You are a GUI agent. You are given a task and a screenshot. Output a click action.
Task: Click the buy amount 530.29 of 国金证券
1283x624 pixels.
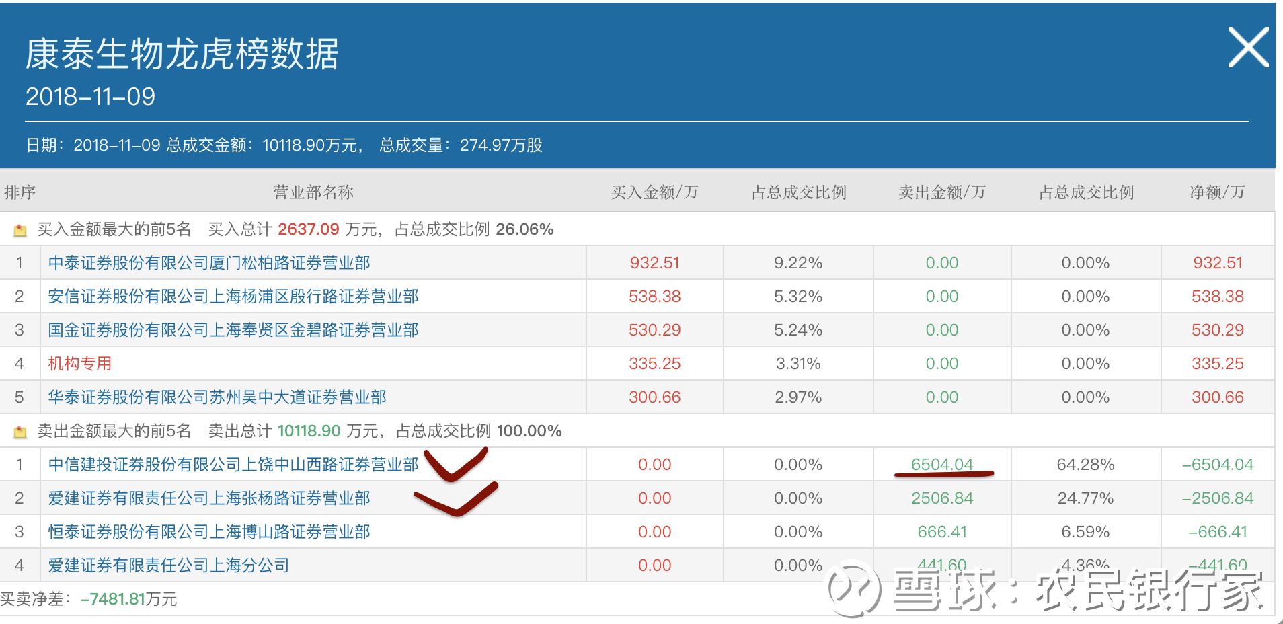(x=655, y=330)
